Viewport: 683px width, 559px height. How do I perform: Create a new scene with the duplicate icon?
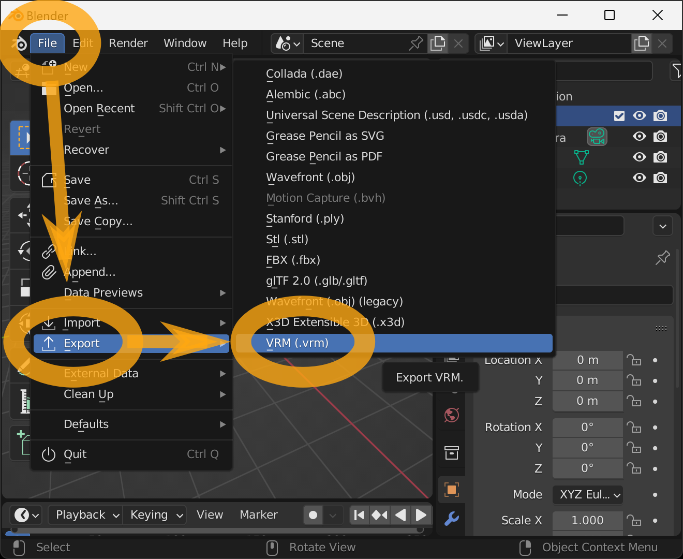[438, 43]
